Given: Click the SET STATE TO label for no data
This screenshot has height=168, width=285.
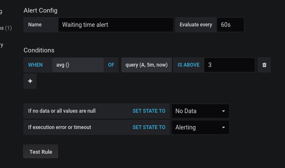Looking at the screenshot, I should [x=149, y=111].
